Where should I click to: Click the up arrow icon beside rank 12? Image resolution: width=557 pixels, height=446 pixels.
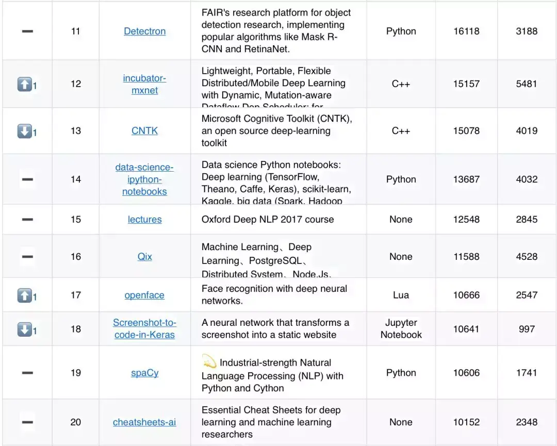[25, 84]
